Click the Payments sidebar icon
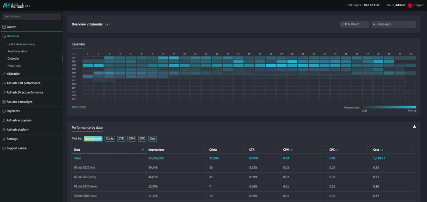Viewport: 427px width, 202px height. coord(4,111)
